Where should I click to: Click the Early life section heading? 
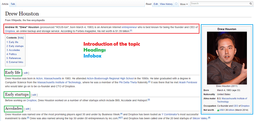[13, 73]
